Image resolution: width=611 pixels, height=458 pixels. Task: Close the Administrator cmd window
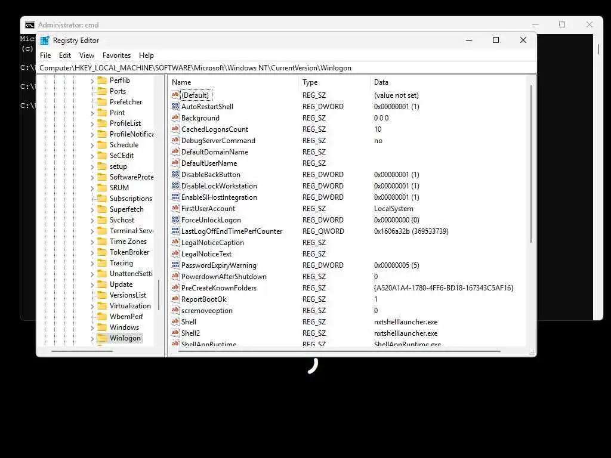589,24
